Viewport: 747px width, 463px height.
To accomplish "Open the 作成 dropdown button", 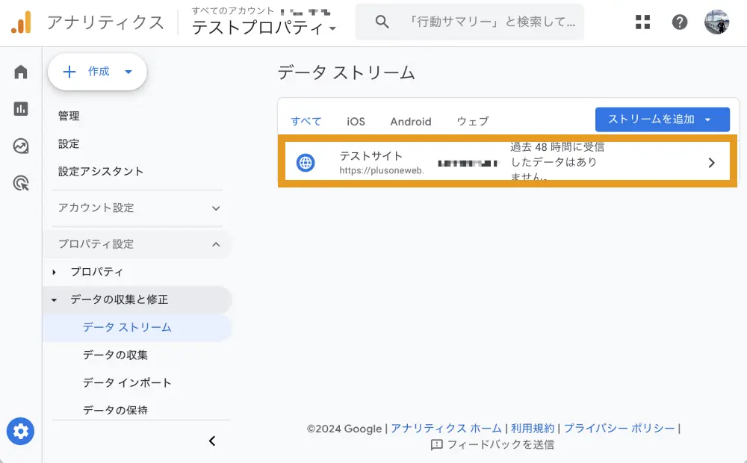I will tap(97, 72).
